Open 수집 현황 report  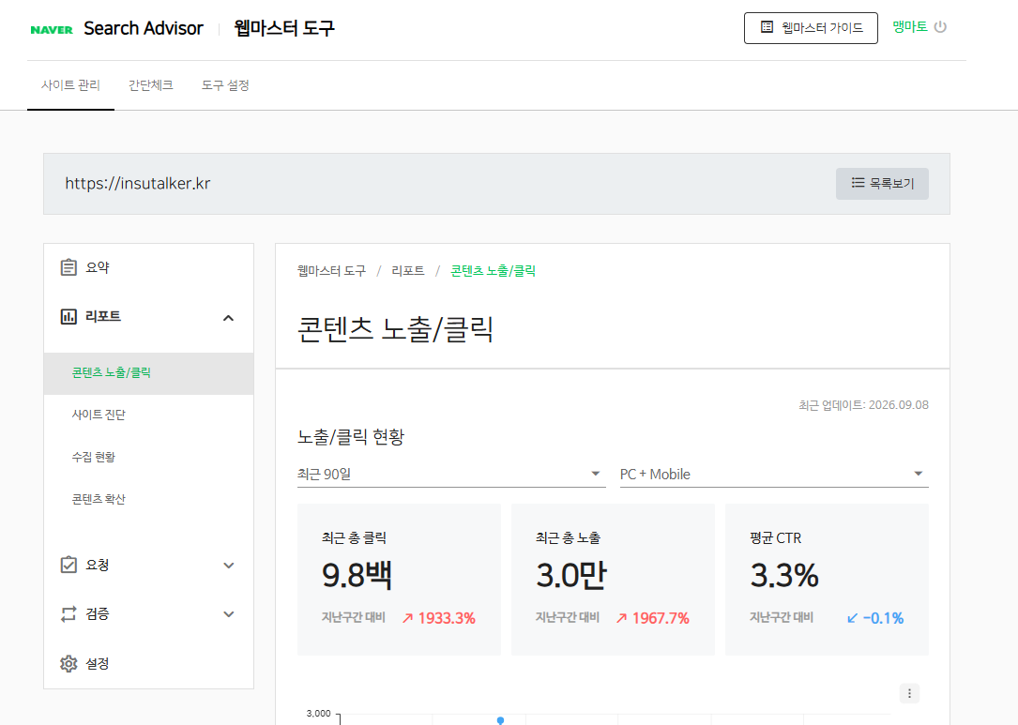pyautogui.click(x=94, y=457)
